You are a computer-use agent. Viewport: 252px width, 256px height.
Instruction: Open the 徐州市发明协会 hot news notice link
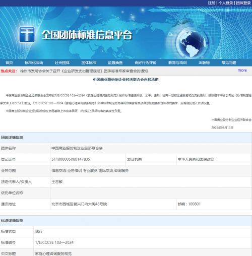(84, 71)
